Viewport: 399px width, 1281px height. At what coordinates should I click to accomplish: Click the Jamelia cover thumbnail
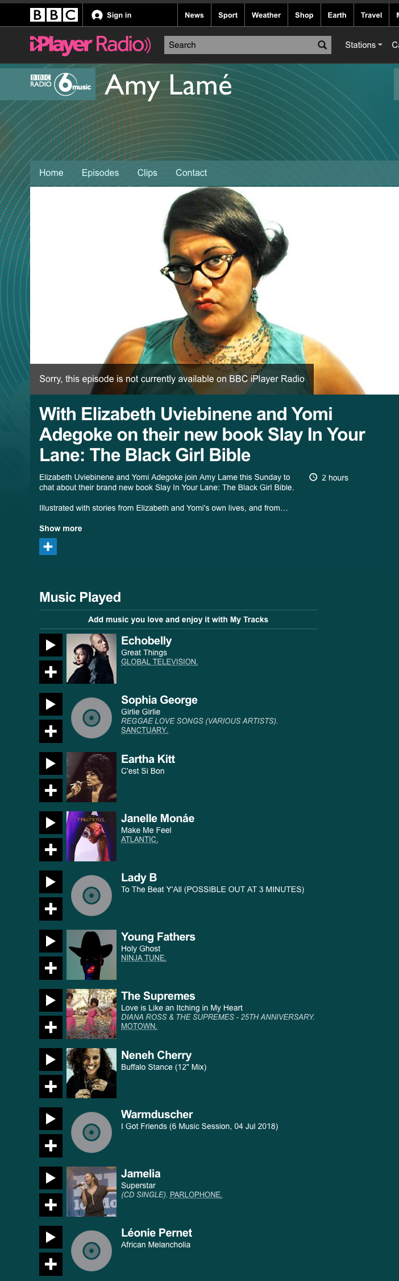92,1192
